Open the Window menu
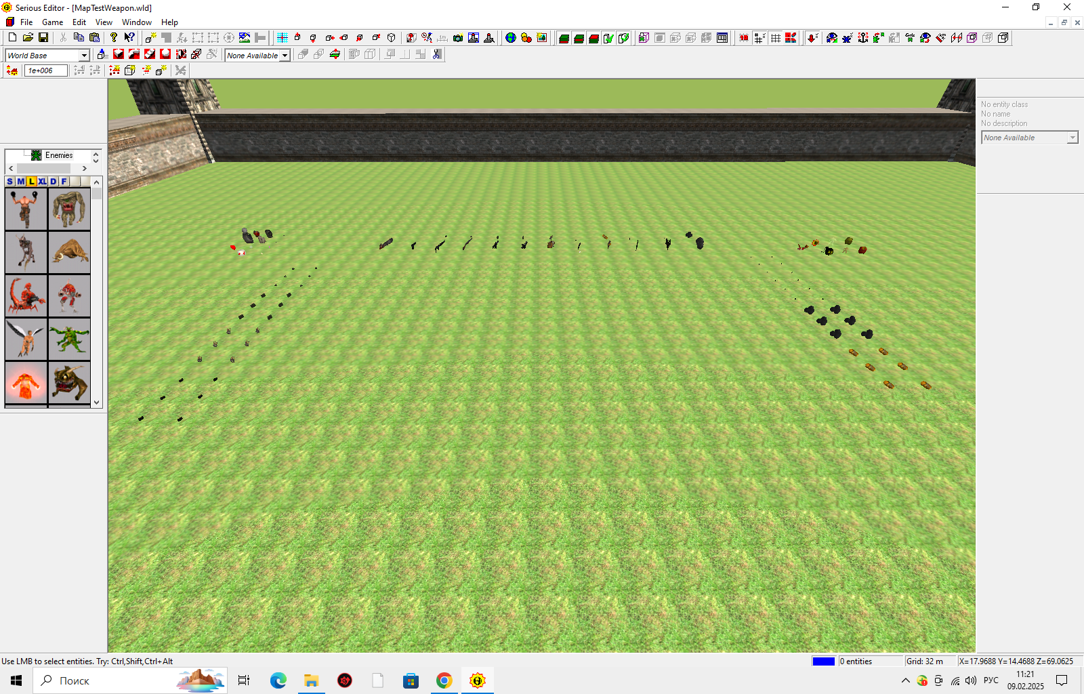Image resolution: width=1084 pixels, height=694 pixels. (136, 22)
